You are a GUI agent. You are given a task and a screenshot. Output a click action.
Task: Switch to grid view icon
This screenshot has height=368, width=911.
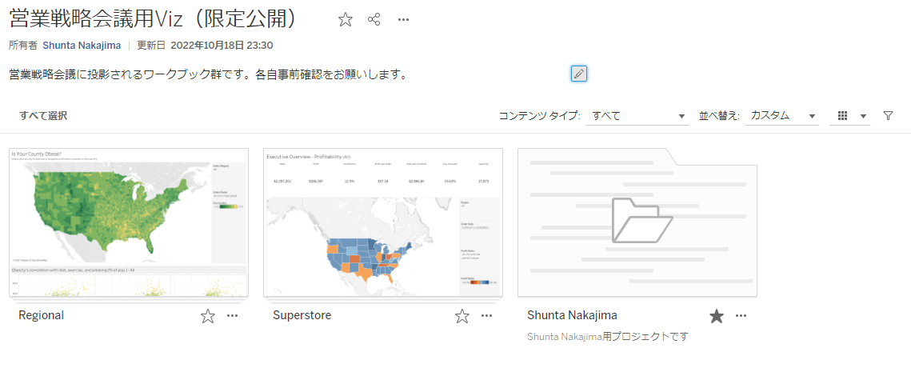(x=843, y=116)
